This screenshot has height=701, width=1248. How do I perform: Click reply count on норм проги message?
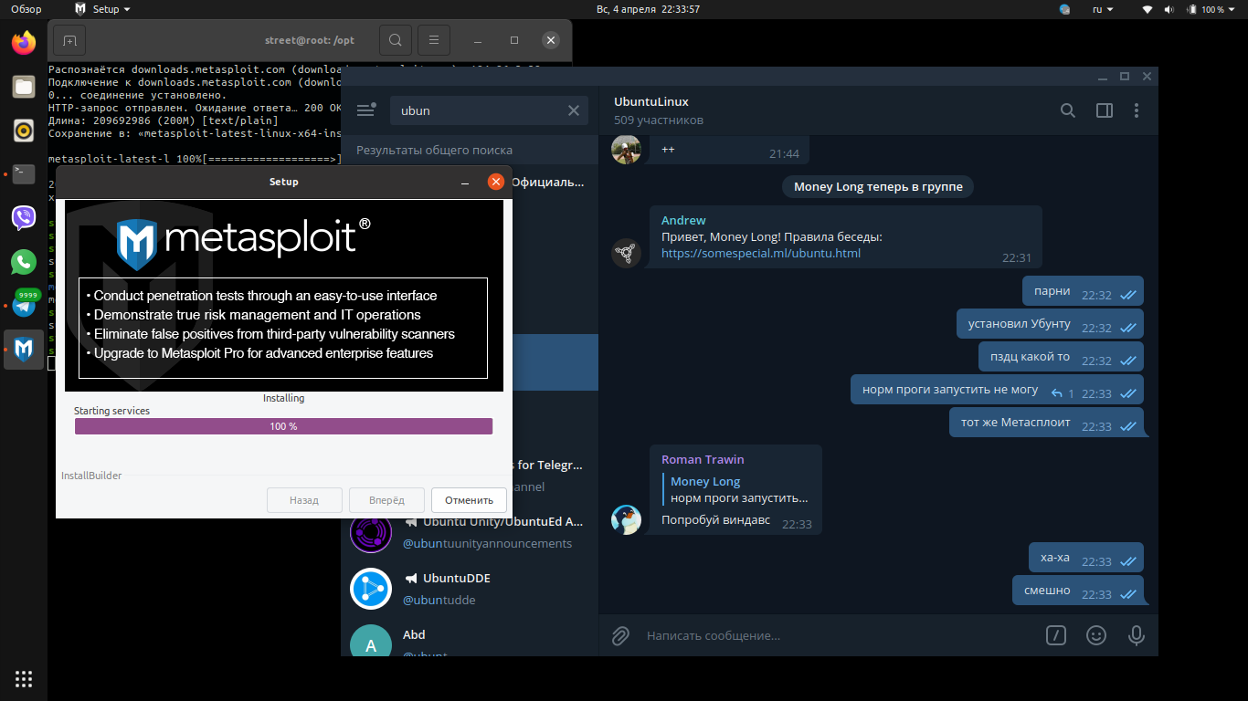(x=1063, y=393)
